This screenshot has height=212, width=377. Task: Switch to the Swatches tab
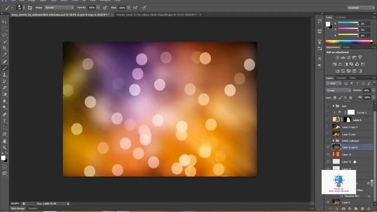point(340,17)
